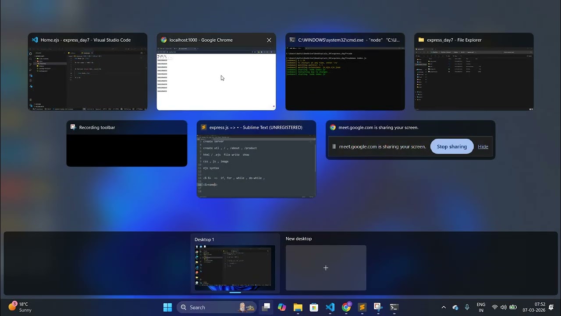
Task: Click the "meet.google.com is sharing your screen." title
Action: click(x=379, y=127)
